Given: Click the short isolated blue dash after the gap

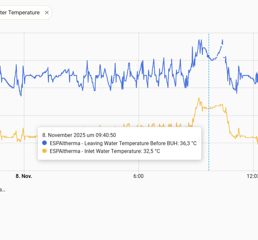Looking at the screenshot, I should [224, 57].
